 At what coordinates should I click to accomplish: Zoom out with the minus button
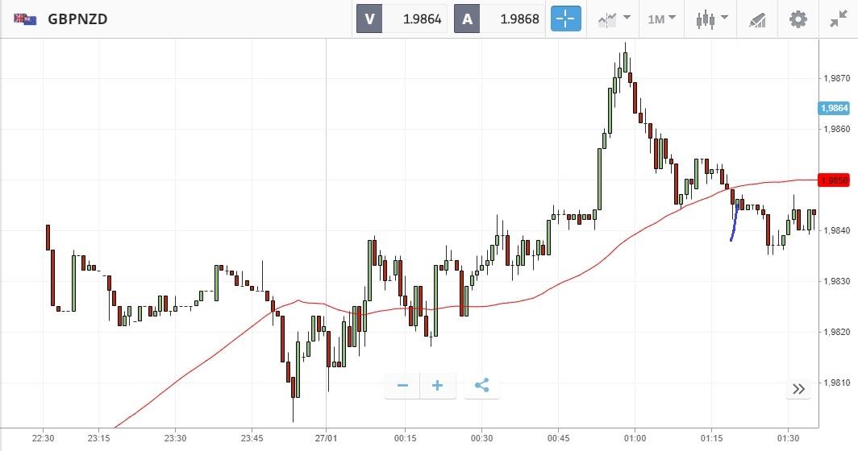click(402, 386)
